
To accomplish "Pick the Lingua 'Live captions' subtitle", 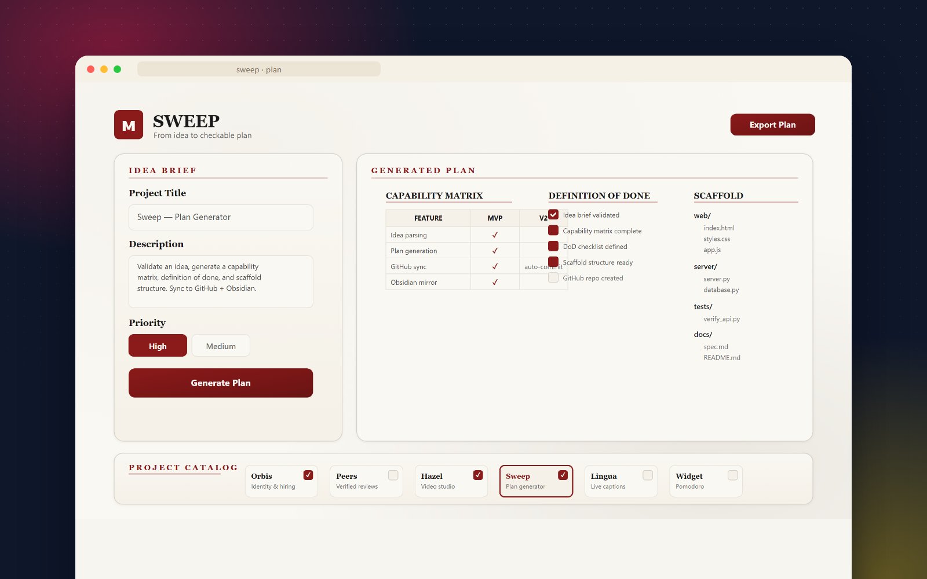I will [608, 486].
